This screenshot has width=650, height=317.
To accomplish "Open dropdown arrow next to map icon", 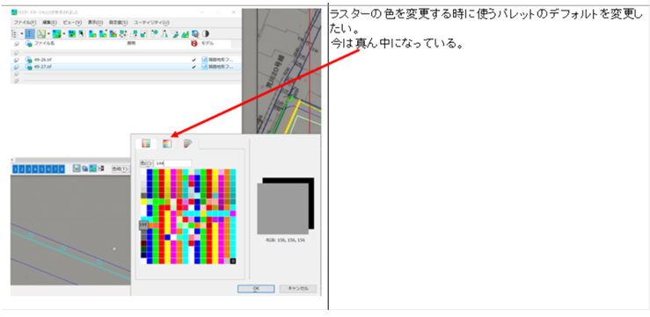I will point(48,33).
